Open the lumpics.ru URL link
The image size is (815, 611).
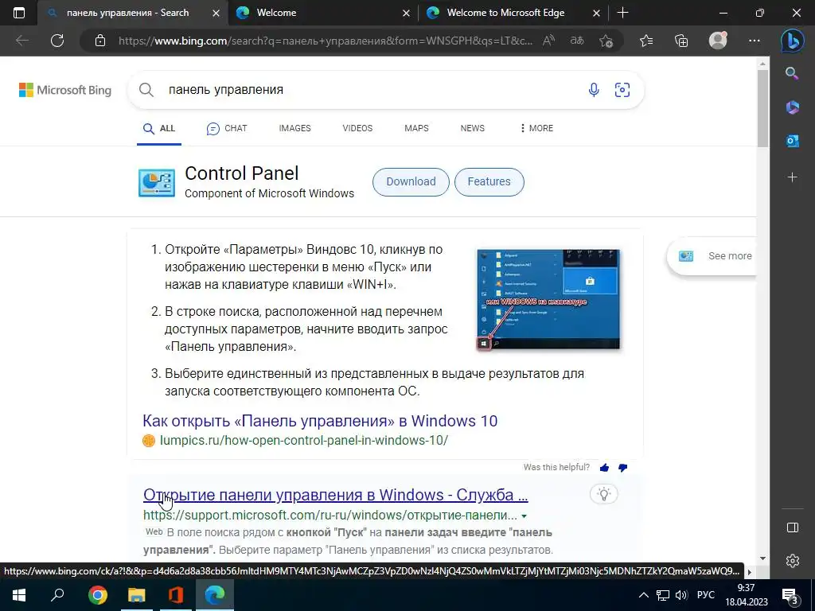pyautogui.click(x=303, y=441)
